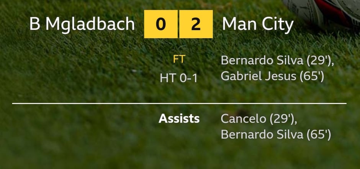Select Cancelo (29') assist entry
360x169 pixels.
click(x=259, y=120)
